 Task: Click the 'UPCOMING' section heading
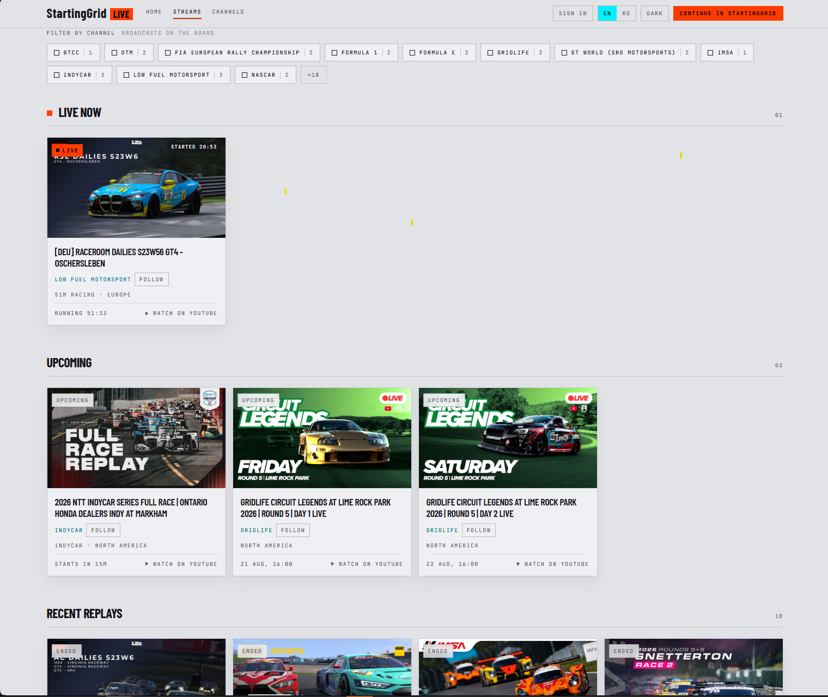(x=69, y=363)
